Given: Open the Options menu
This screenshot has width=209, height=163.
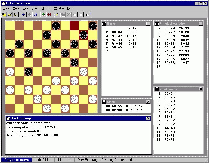Looking at the screenshot, I should (47, 8).
